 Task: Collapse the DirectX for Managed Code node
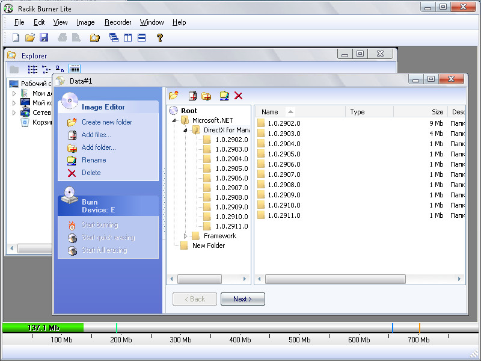pos(185,130)
